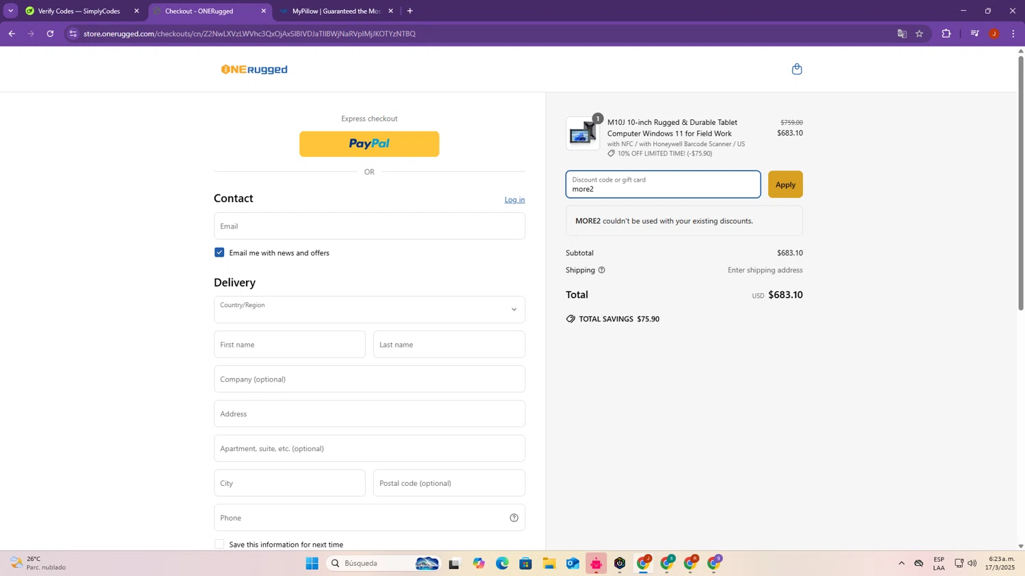Open the tab search dropdown arrow
Viewport: 1025px width, 576px height.
[x=10, y=11]
